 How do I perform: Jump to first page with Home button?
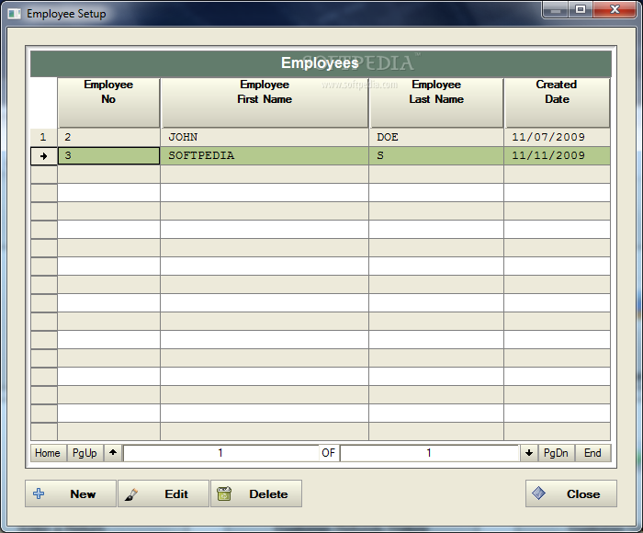click(x=48, y=453)
